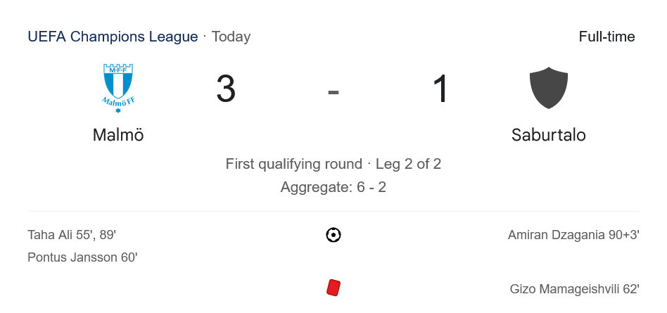Click Gizo Mamageishvili 62' red card entry

[574, 289]
